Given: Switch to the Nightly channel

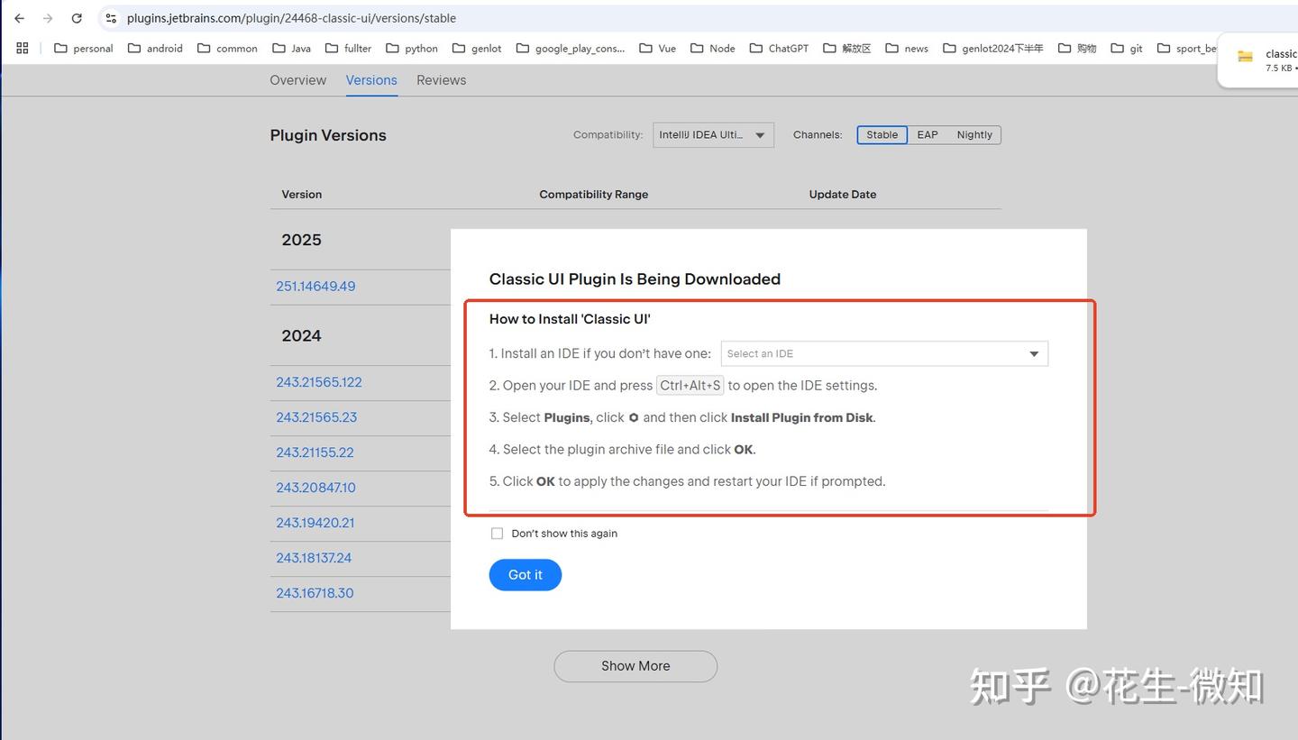Looking at the screenshot, I should [973, 134].
